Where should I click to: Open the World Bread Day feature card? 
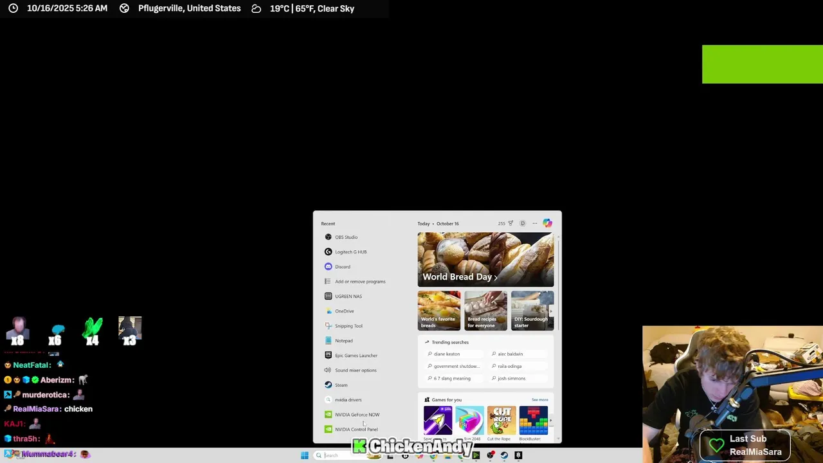coord(485,260)
